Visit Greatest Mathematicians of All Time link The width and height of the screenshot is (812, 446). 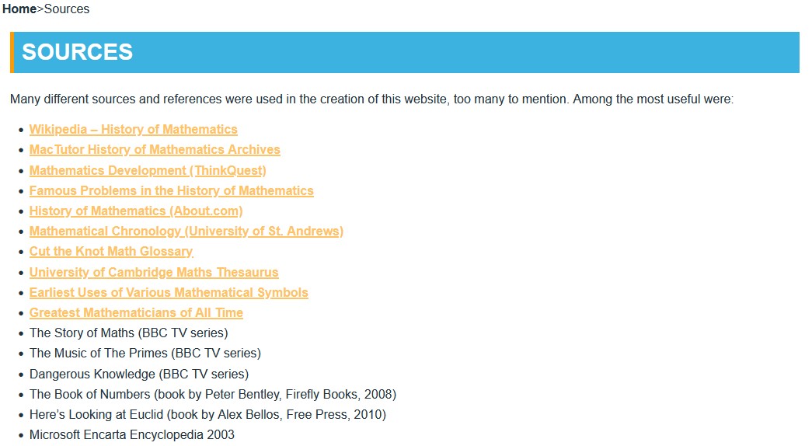pyautogui.click(x=136, y=312)
